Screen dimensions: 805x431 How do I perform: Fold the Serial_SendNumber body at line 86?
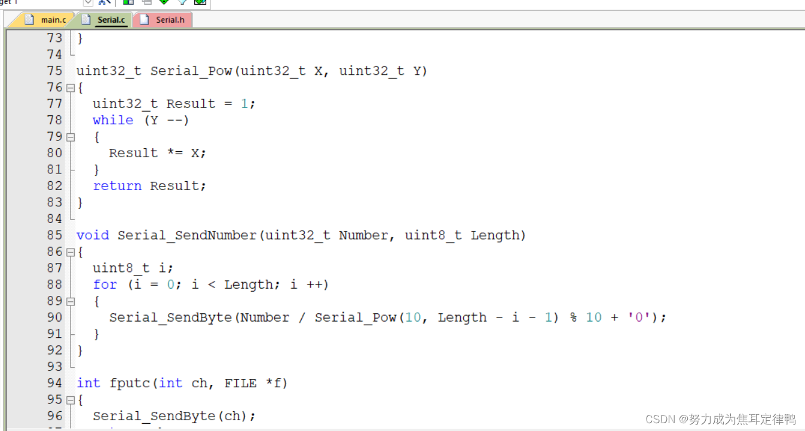[71, 252]
